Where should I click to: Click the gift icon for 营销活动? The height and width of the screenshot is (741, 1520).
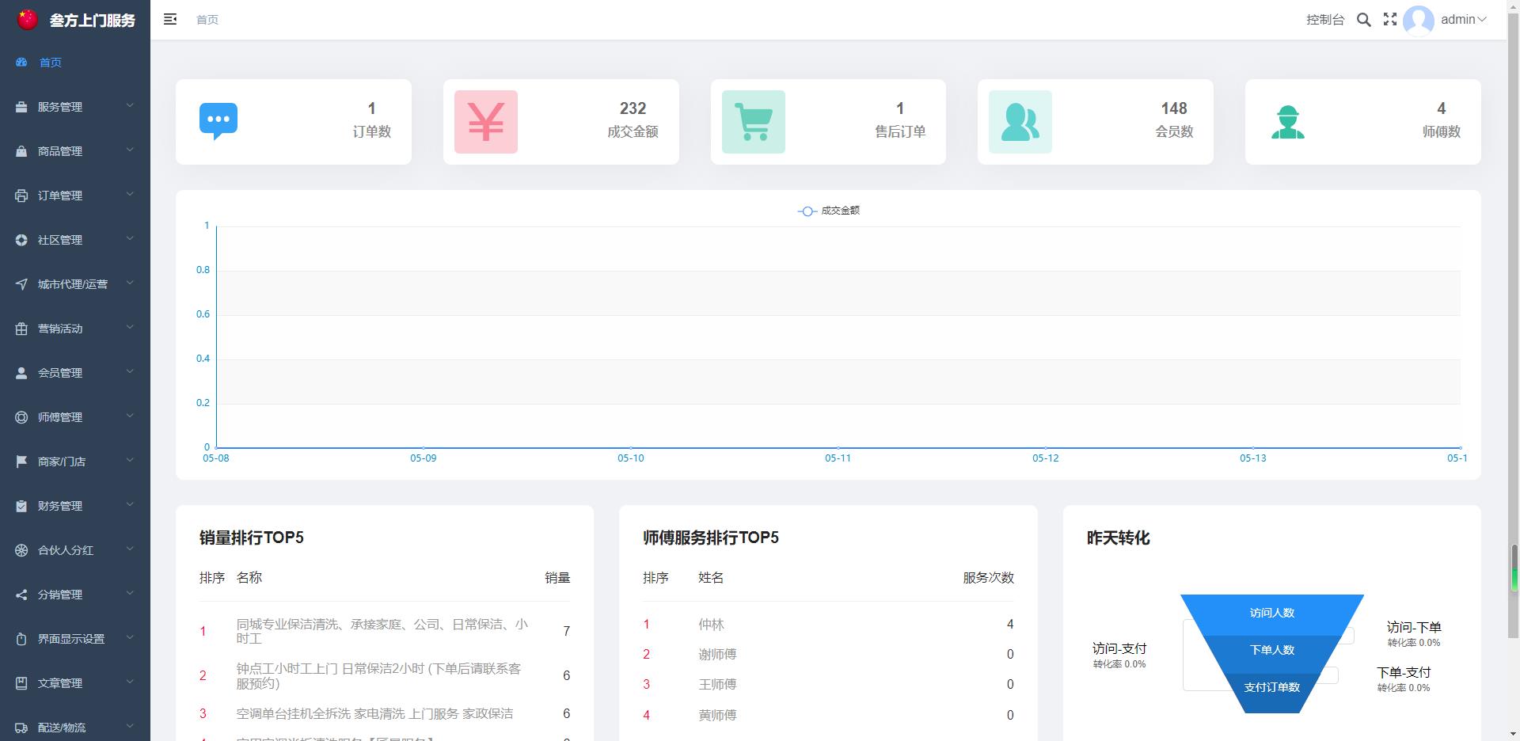click(x=21, y=329)
